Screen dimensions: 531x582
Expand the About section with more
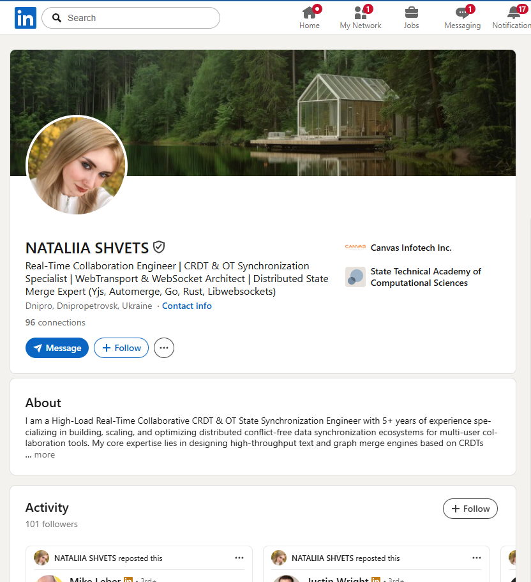point(44,454)
